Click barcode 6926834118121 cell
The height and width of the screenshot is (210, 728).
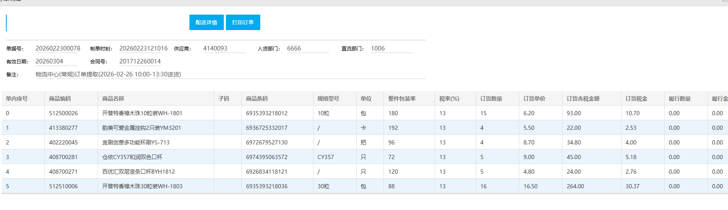pyautogui.click(x=267, y=172)
